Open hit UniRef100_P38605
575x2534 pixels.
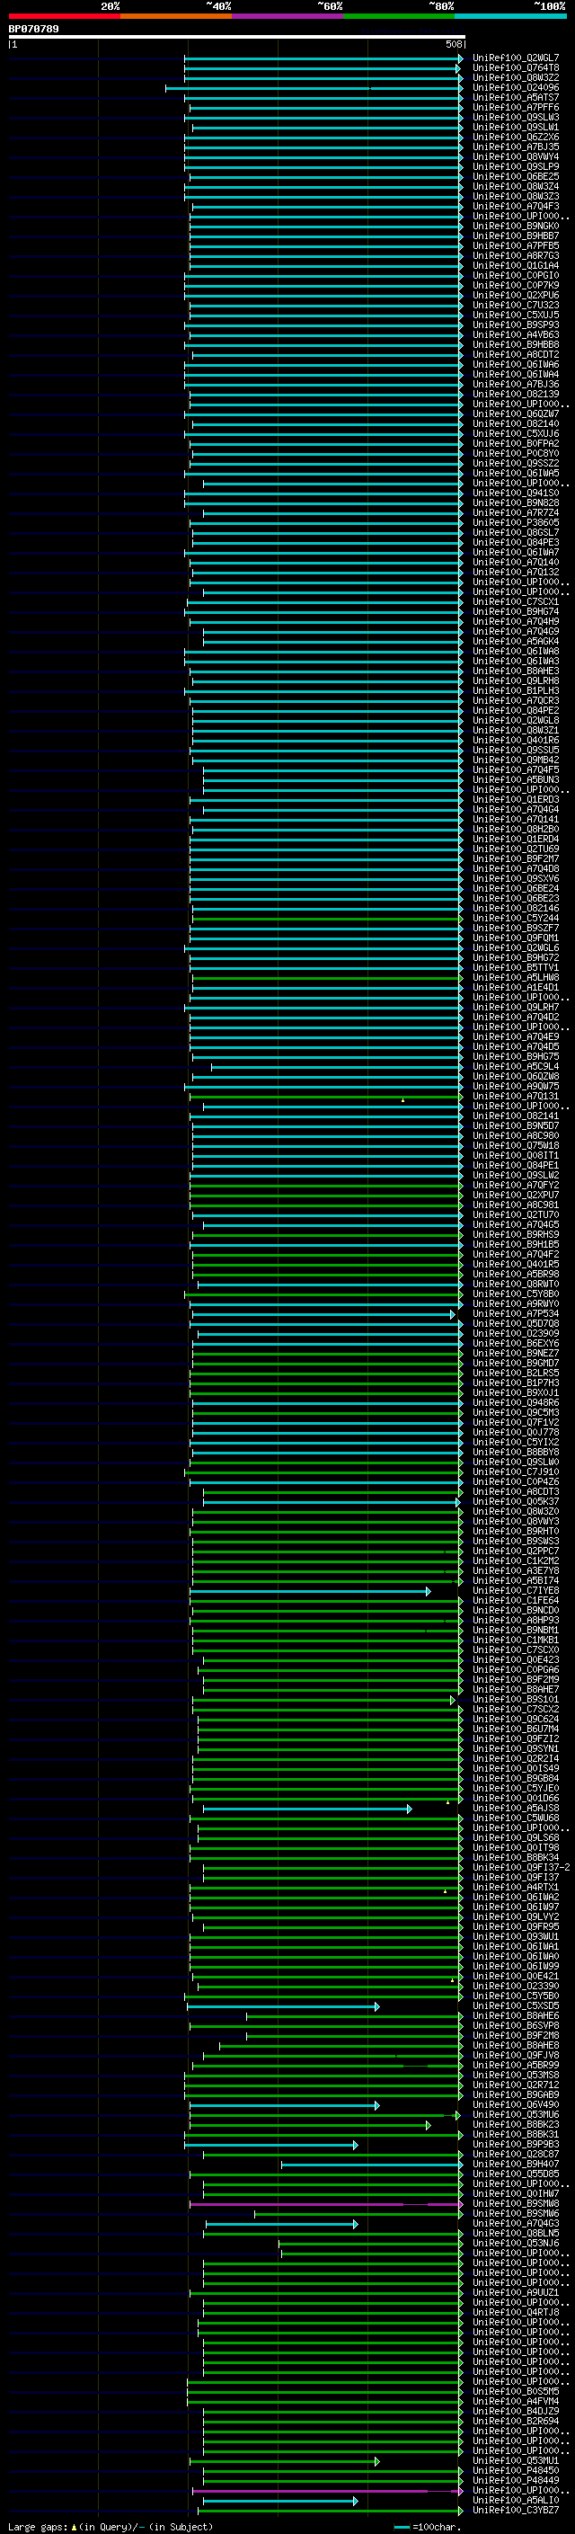pyautogui.click(x=516, y=522)
